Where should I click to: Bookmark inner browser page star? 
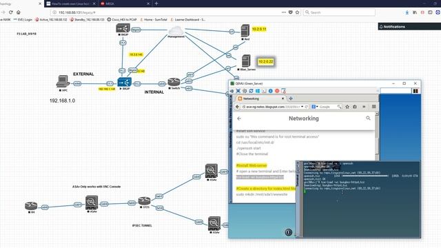coord(347,107)
